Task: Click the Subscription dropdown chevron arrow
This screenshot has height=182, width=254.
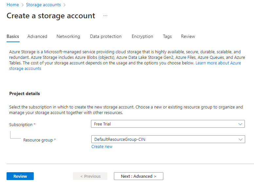Action: (x=241, y=124)
